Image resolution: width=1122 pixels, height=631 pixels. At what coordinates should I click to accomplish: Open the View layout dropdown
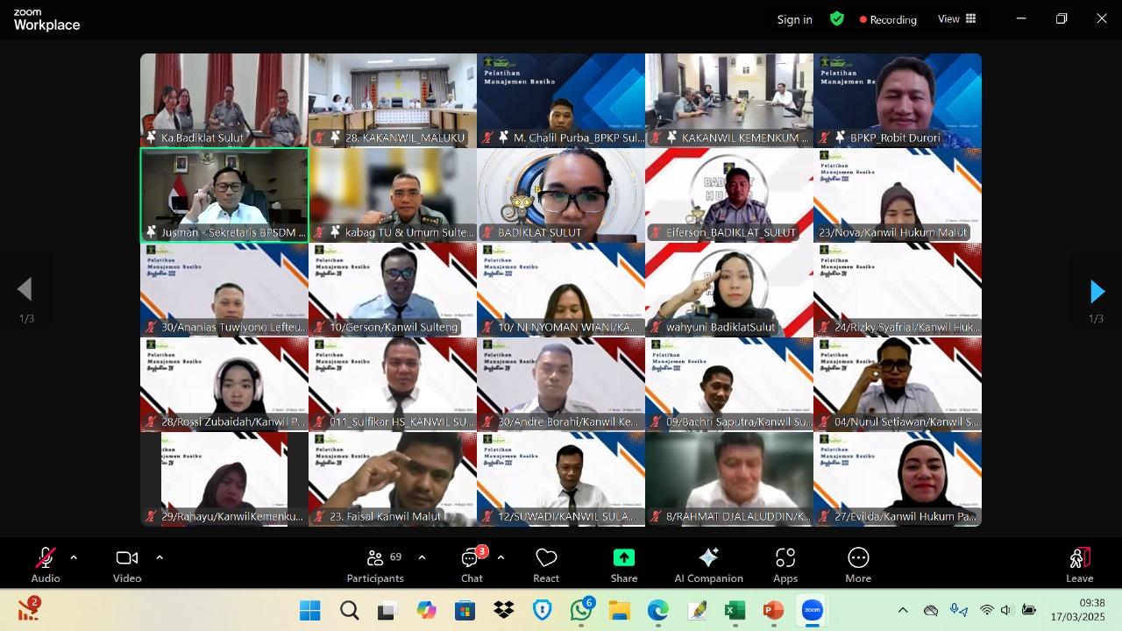click(x=957, y=18)
